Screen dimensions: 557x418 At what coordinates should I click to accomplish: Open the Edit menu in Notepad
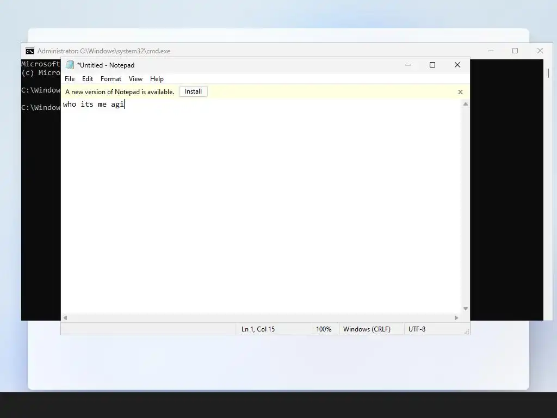coord(88,79)
